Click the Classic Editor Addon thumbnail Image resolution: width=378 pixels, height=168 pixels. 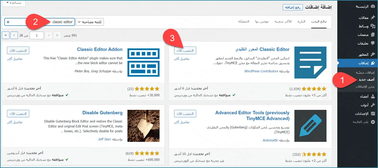point(143,62)
